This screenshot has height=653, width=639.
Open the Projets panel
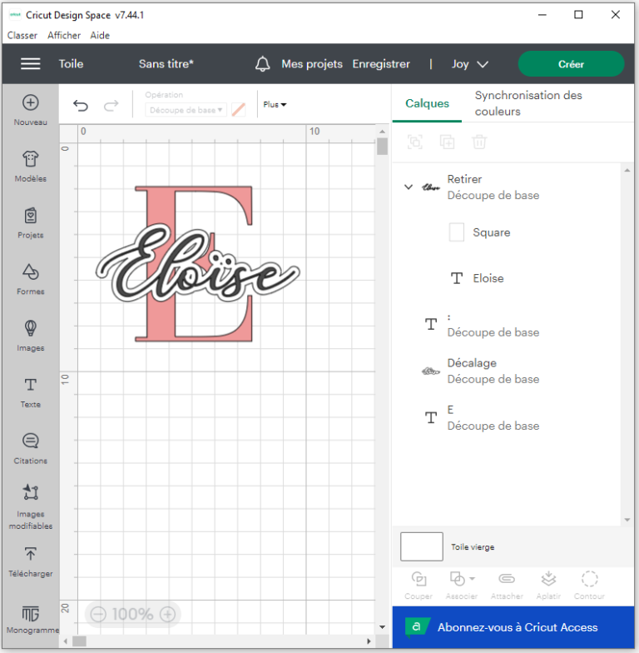(x=30, y=223)
